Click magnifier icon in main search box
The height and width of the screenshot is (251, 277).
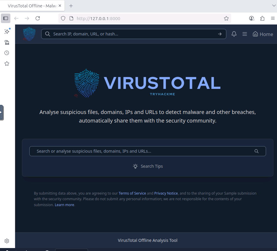257,151
